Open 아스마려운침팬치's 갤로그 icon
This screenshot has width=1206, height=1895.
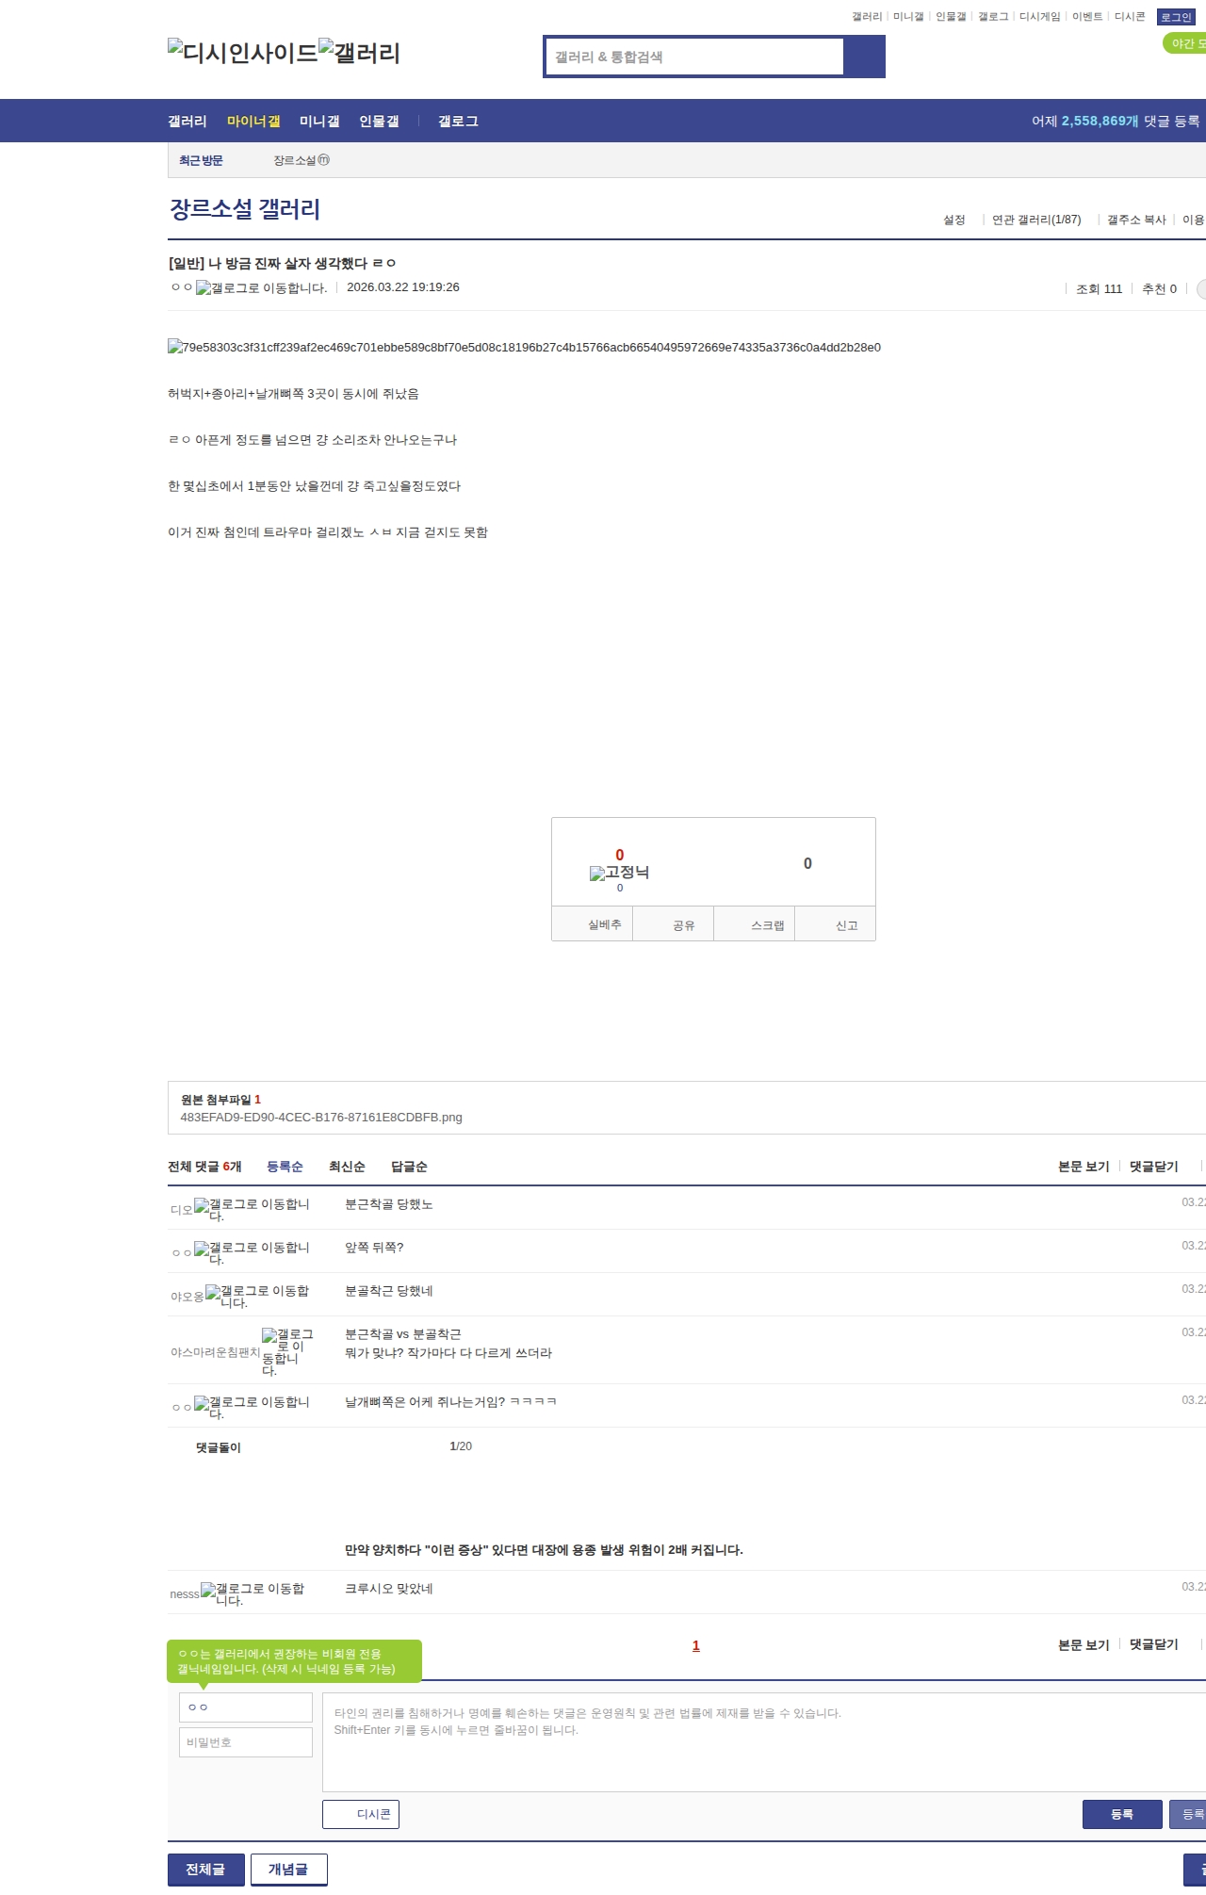click(287, 1352)
